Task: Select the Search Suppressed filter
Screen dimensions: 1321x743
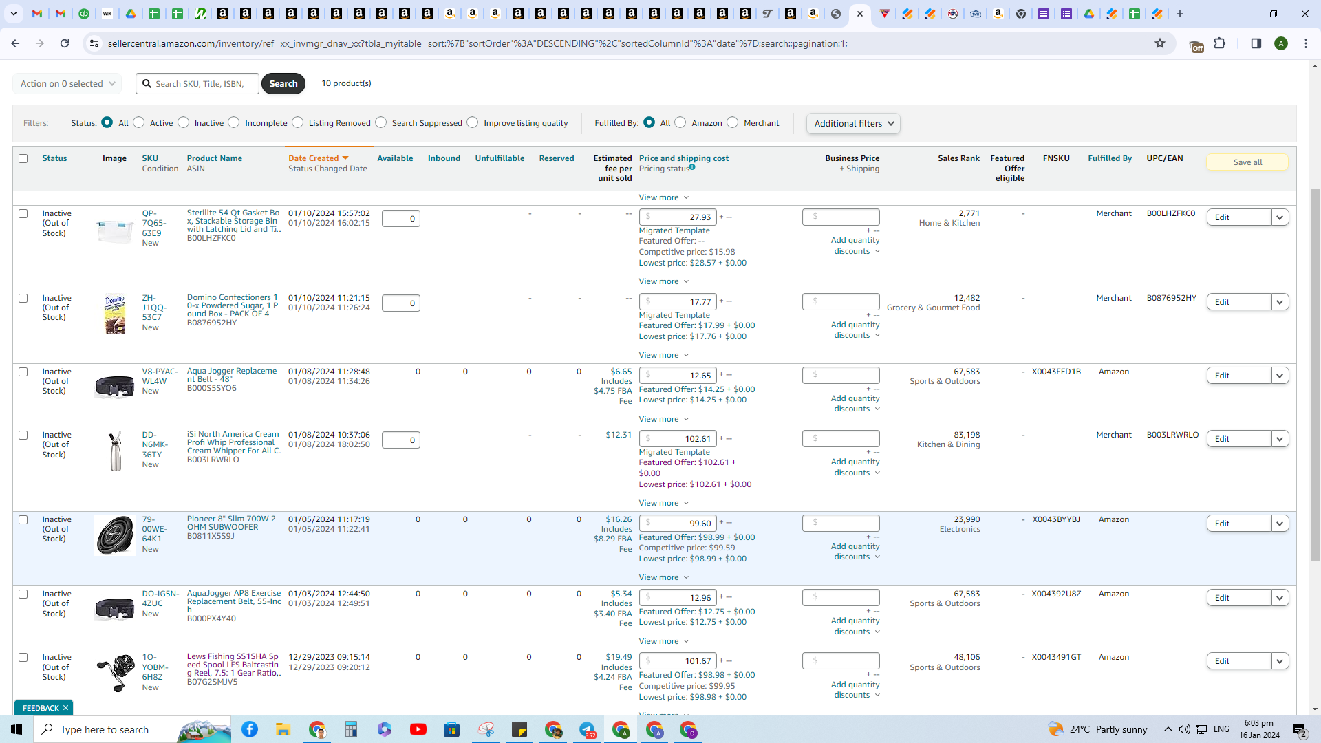Action: (x=381, y=122)
